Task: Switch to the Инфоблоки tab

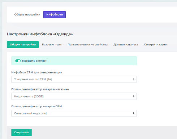Action: coord(55,14)
